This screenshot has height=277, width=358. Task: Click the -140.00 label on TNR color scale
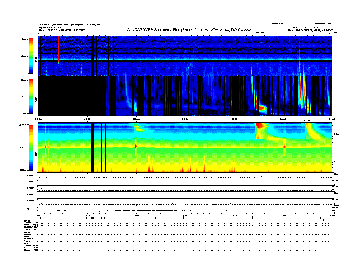tap(24, 148)
